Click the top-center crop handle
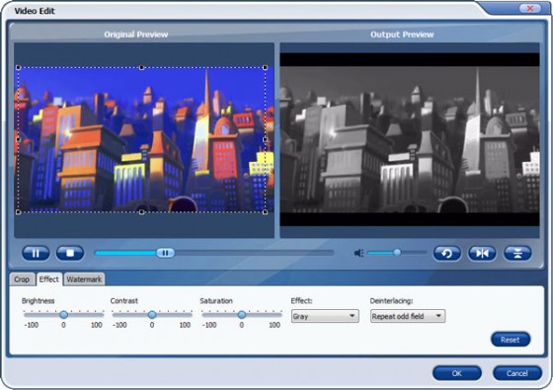553x390 pixels. [141, 67]
